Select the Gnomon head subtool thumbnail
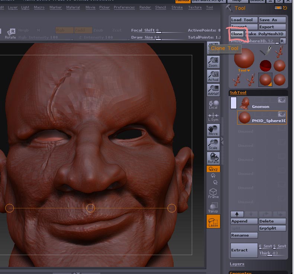 244,103
